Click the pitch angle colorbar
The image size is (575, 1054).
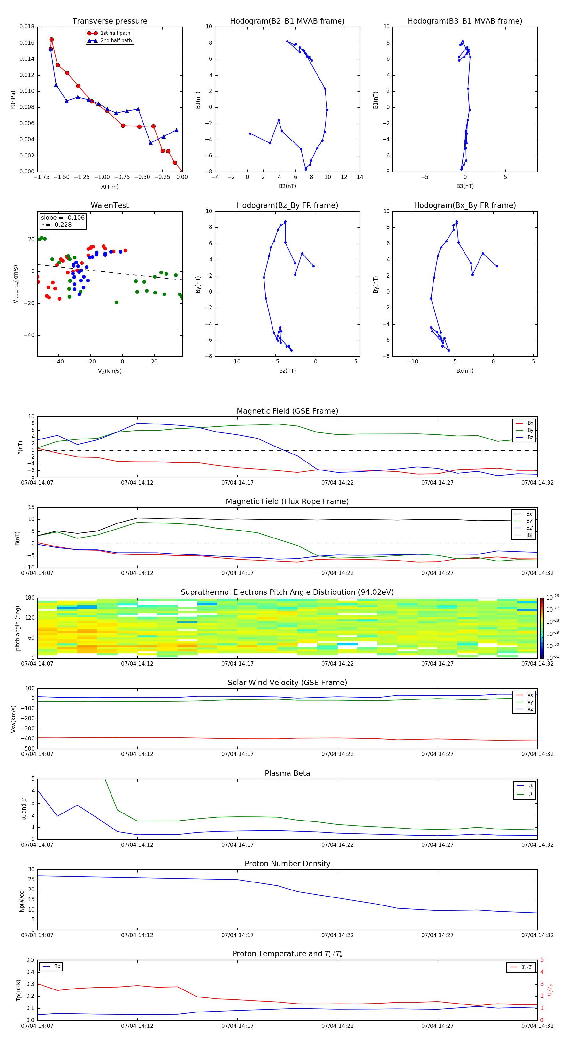click(x=542, y=628)
